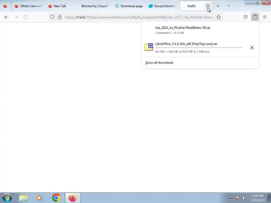Click the LibreOffice download progress bar
Viewport: 271px width, 203px height.
(x=198, y=48)
